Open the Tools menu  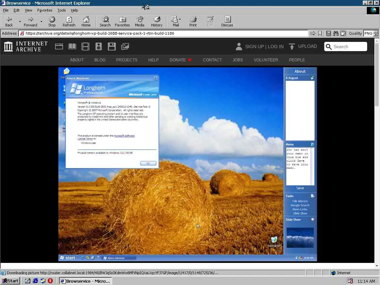pos(62,11)
